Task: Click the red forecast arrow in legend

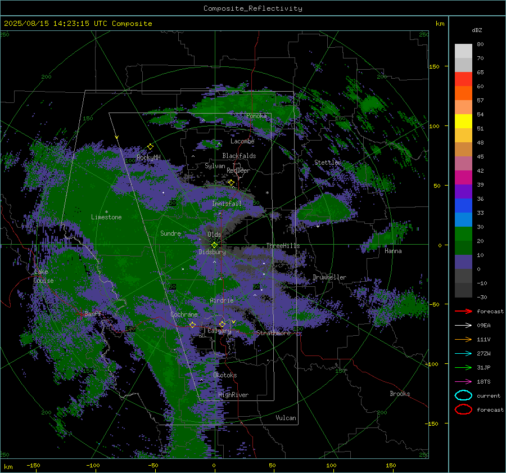Action: point(463,311)
